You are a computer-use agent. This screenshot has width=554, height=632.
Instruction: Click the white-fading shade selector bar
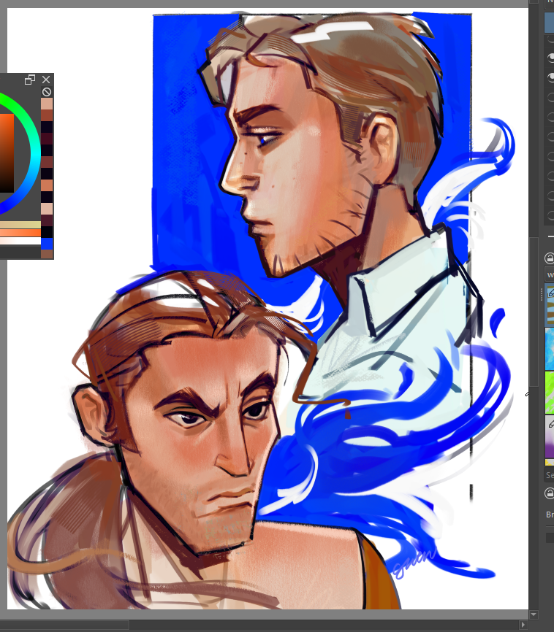(x=20, y=241)
